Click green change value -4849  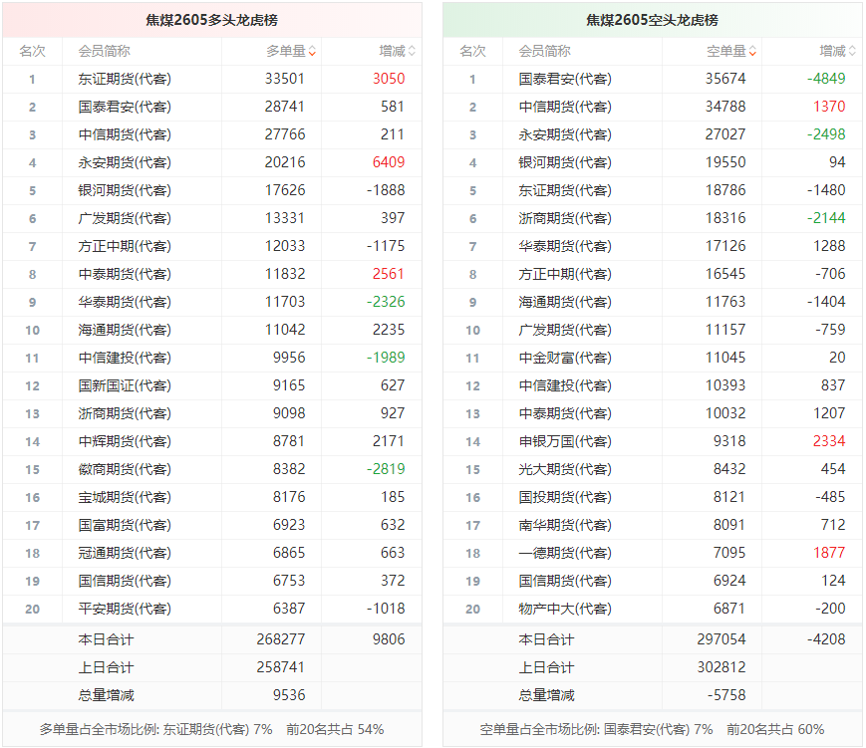(826, 79)
